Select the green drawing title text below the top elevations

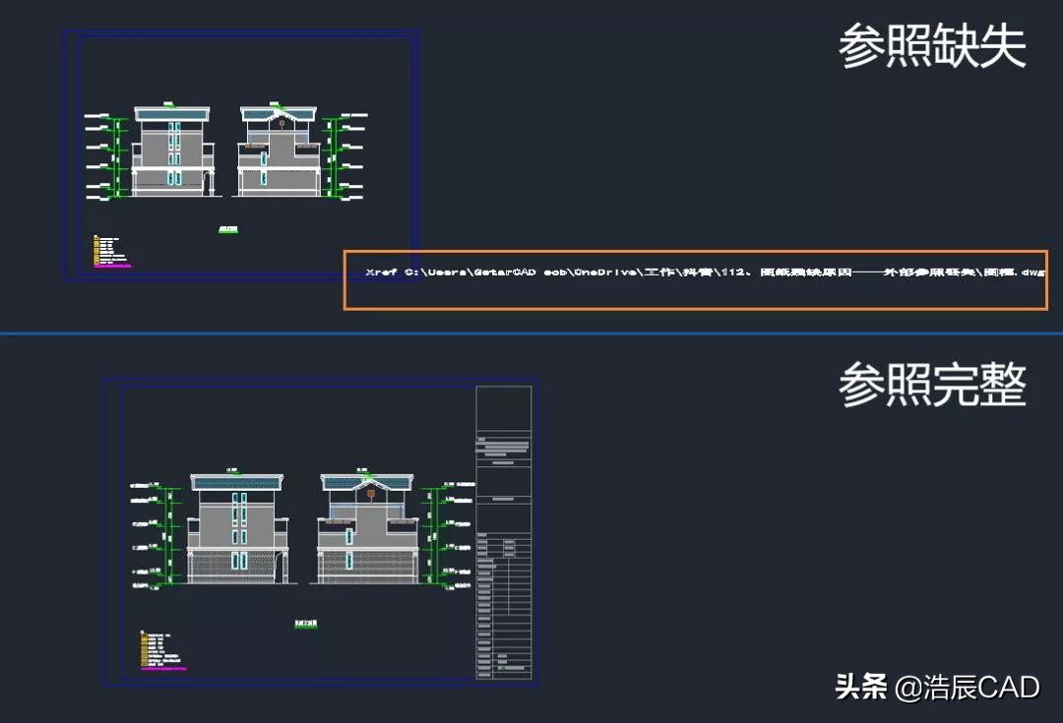(227, 229)
